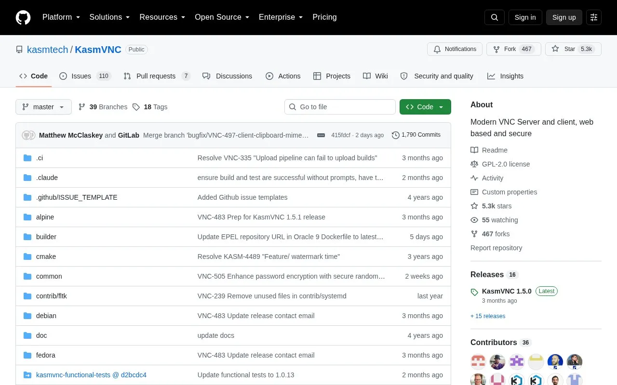Click the GitHub Octocat logo
Image resolution: width=617 pixels, height=385 pixels.
pos(23,17)
